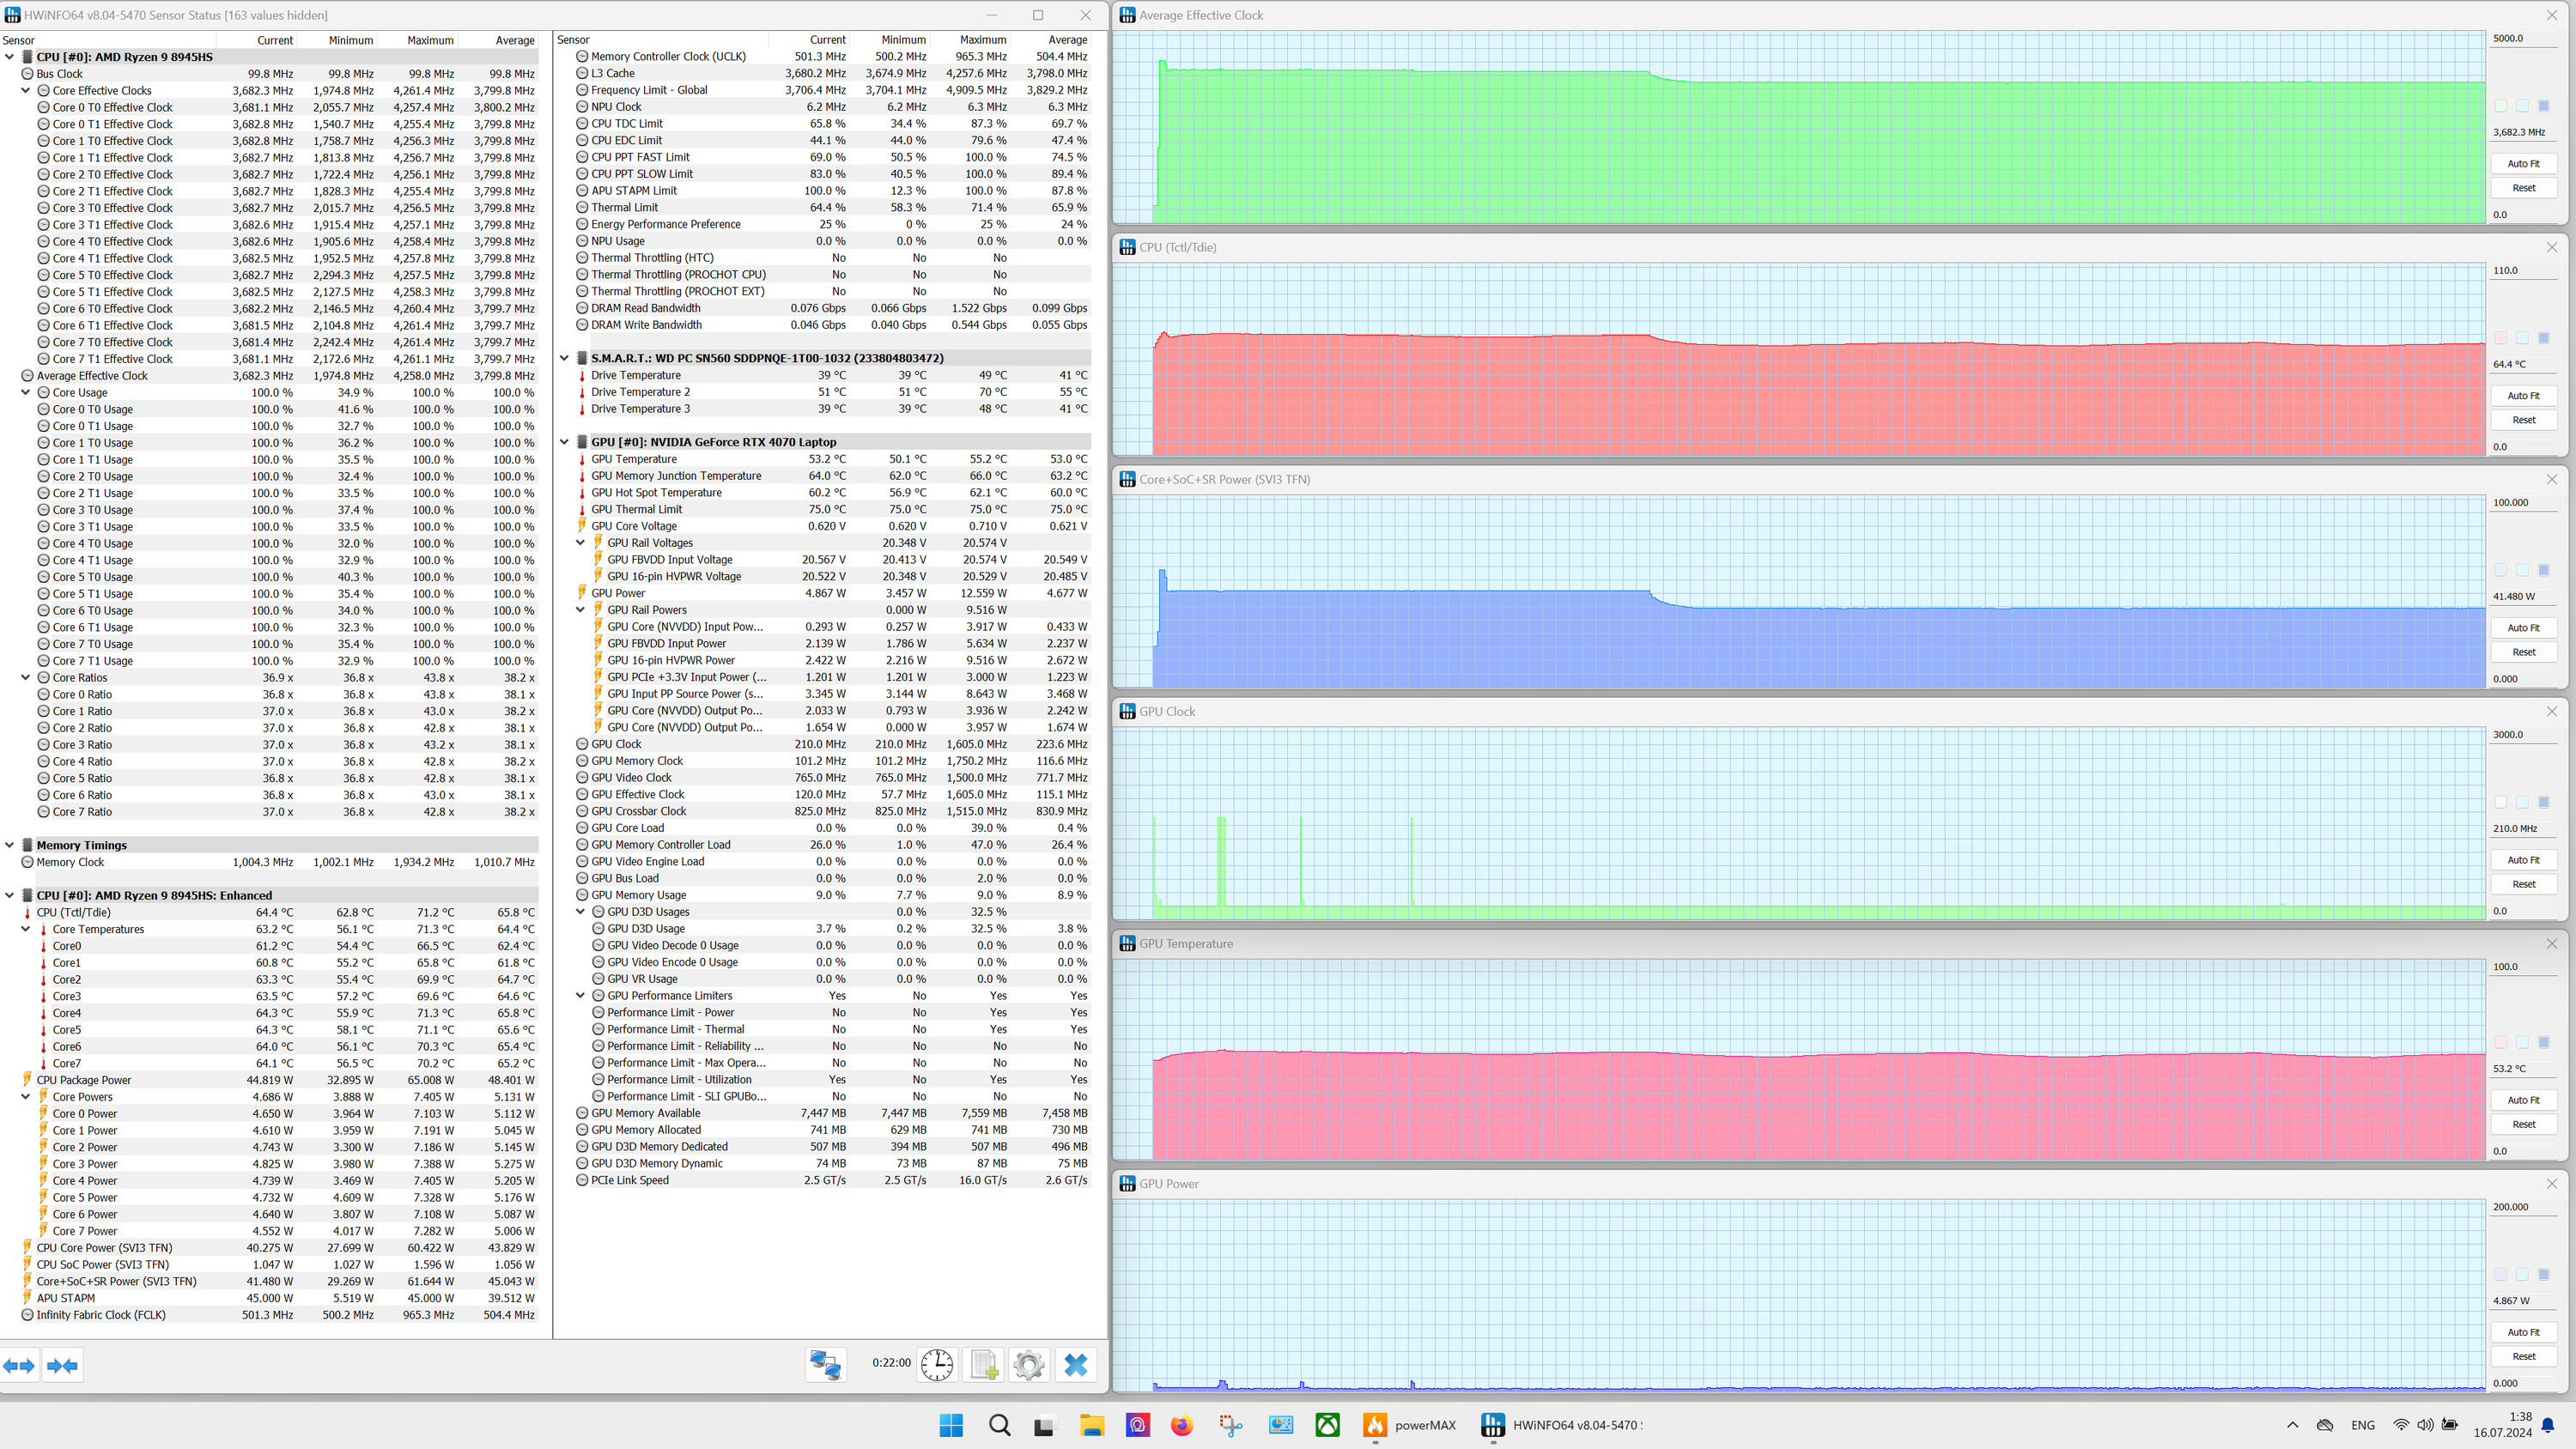This screenshot has width=2576, height=1449.
Task: Select the GPU [#0]: NVIDIA GeForce RTX 4070 Laptop row
Action: click(x=824, y=442)
